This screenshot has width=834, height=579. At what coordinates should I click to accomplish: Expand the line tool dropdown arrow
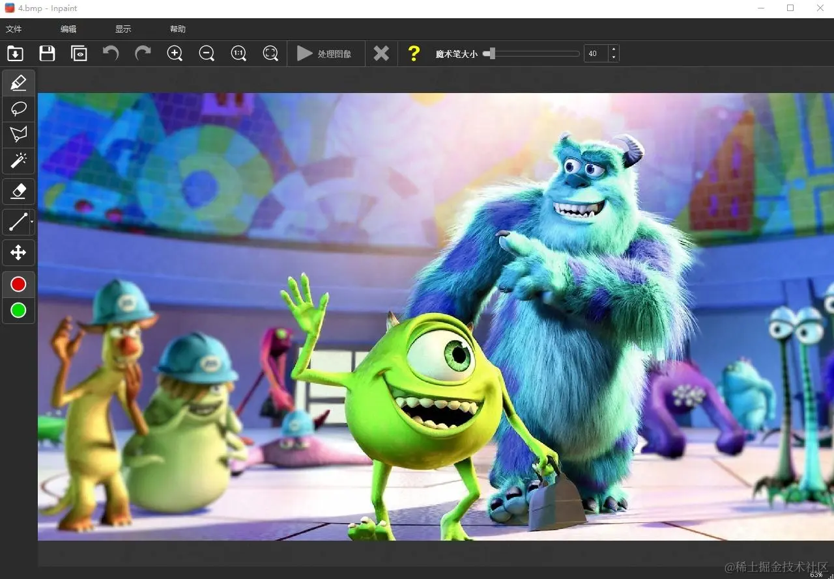click(32, 222)
